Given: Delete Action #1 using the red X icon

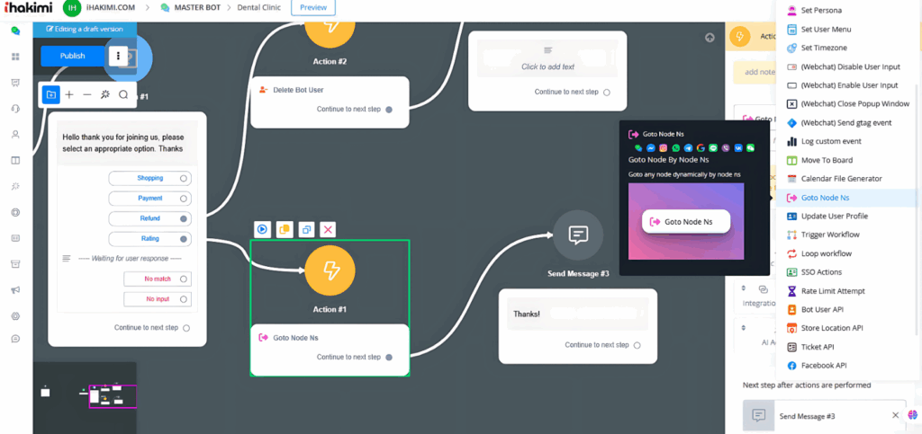Looking at the screenshot, I should click(x=329, y=229).
